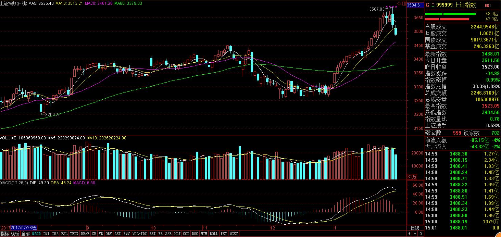Viewport: 501px width, 237px height.
Task: Switch to the CR indicator
Action: [94, 234]
